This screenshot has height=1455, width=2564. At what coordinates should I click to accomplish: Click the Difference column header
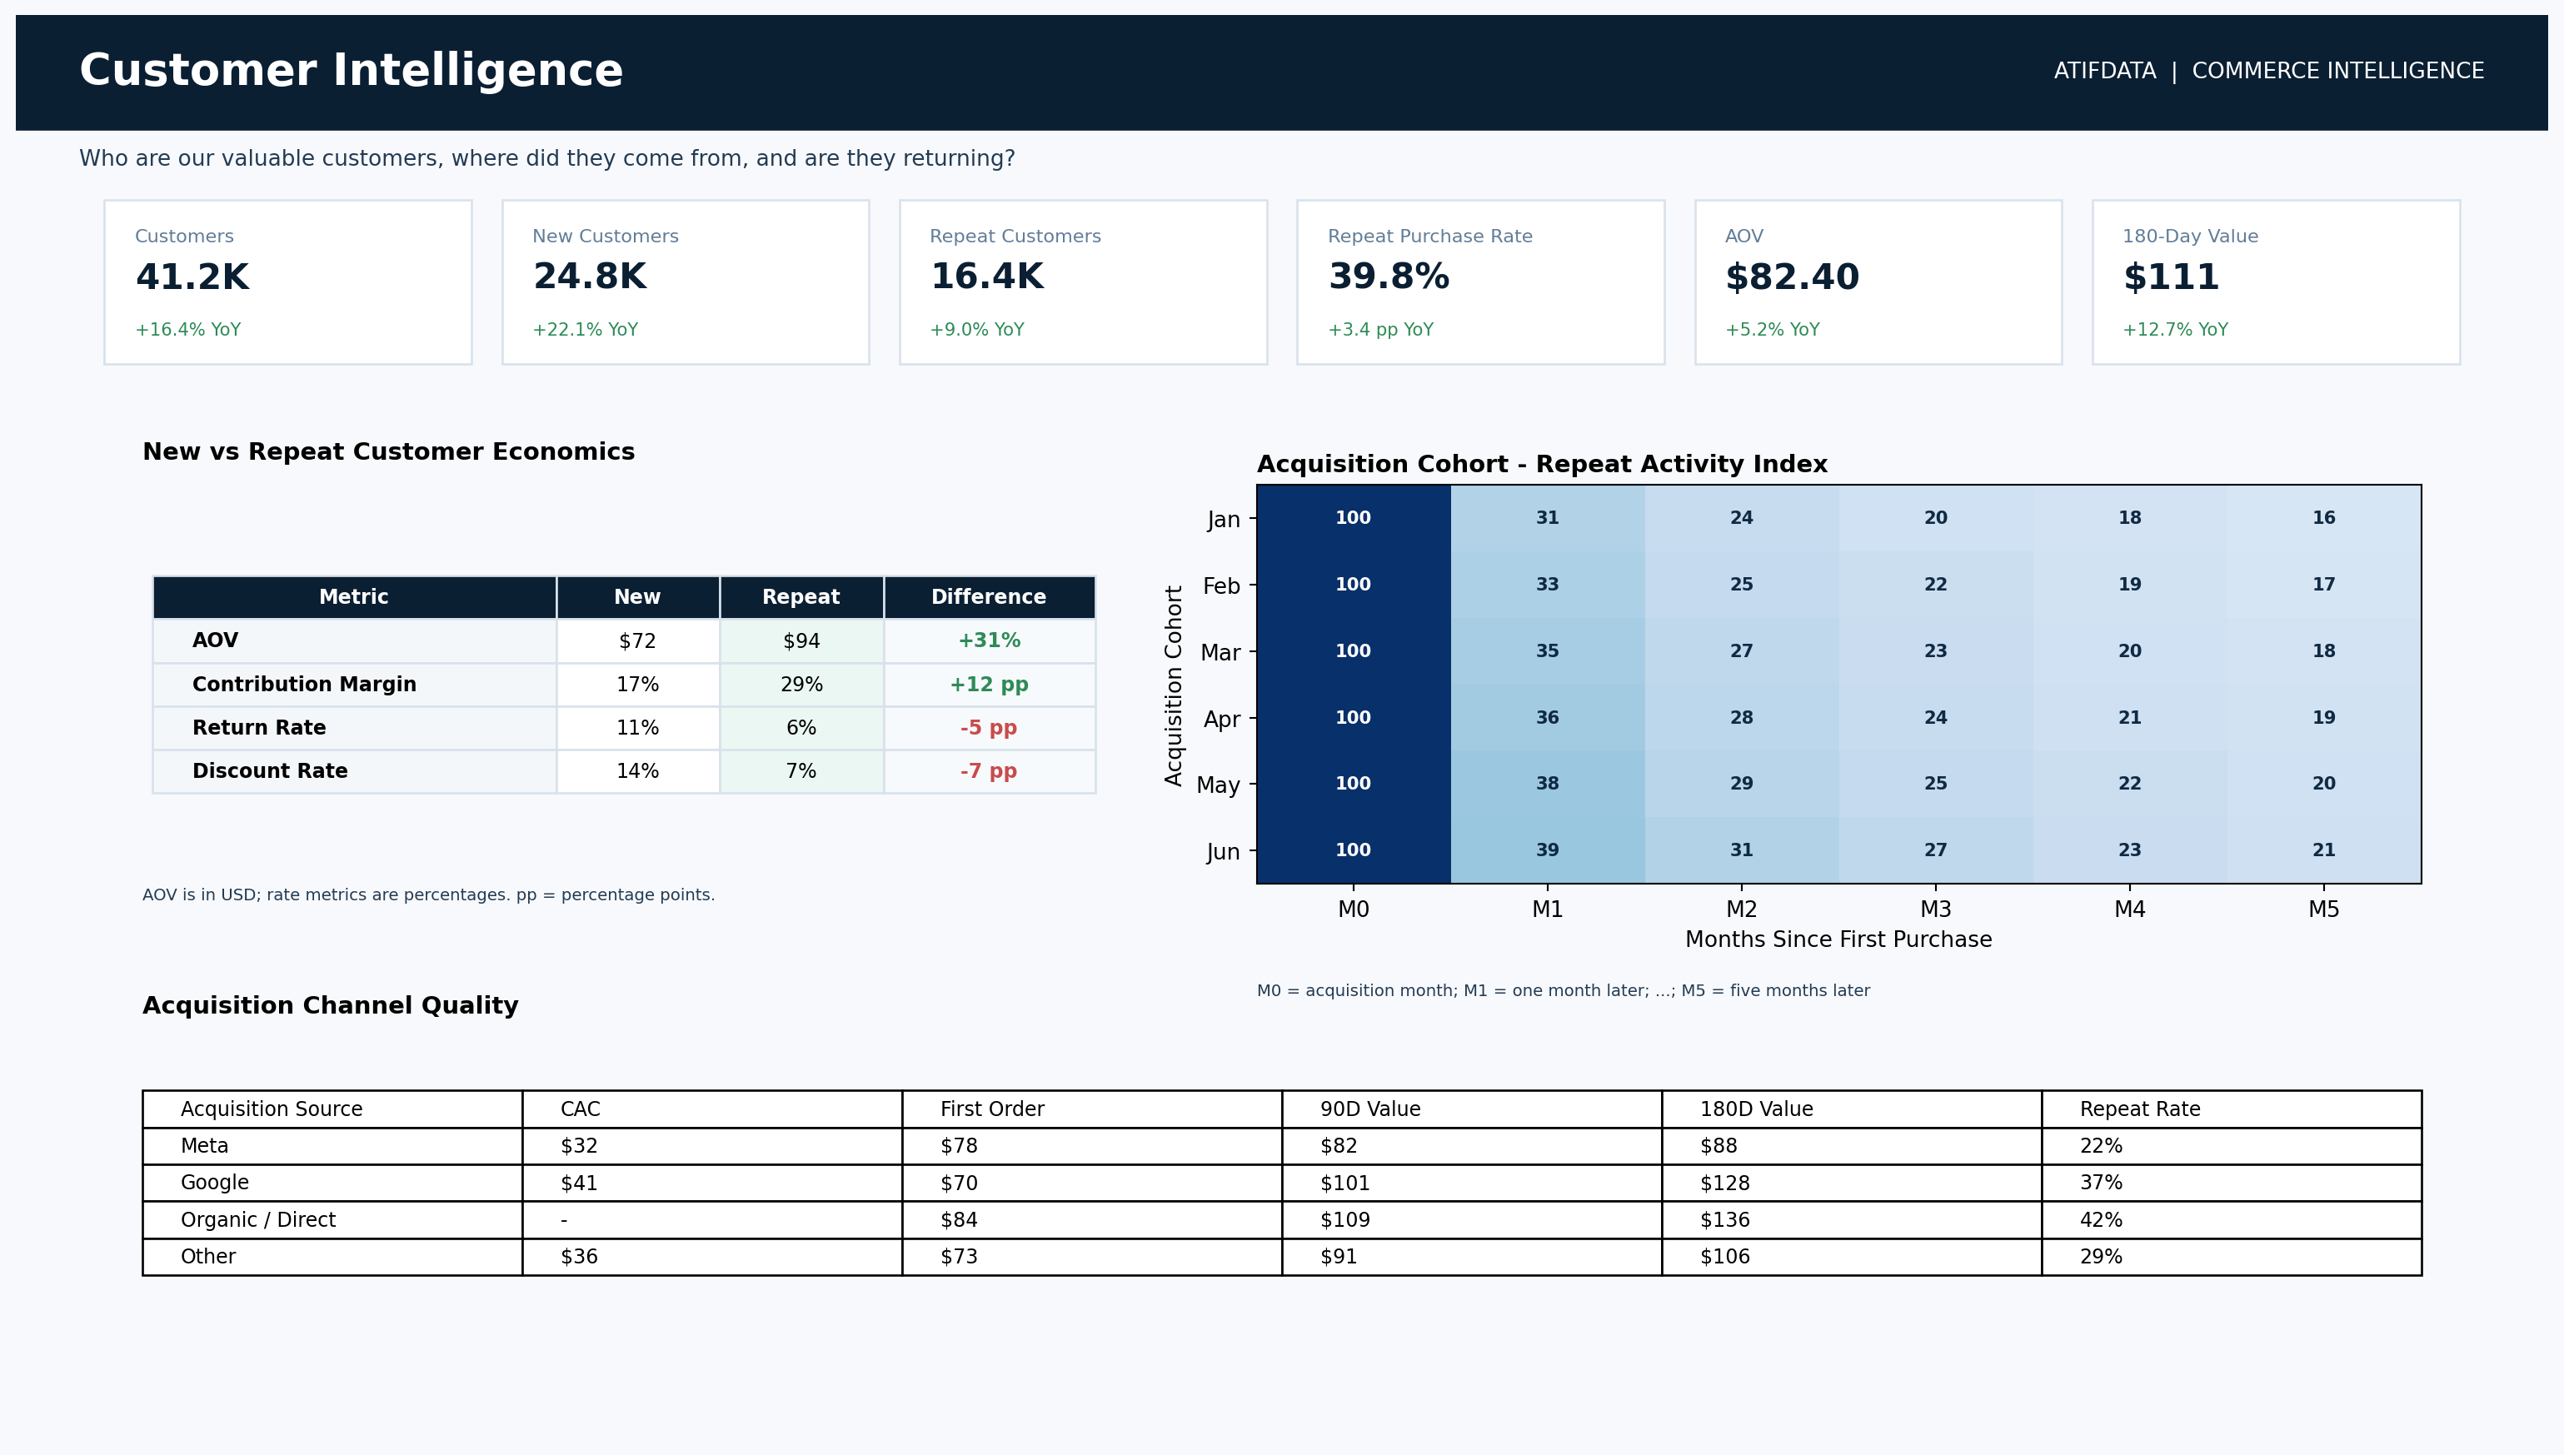(990, 596)
